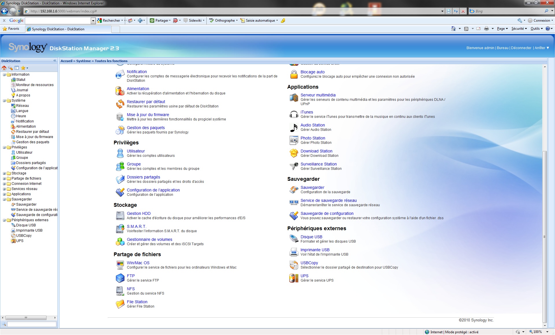Click the Mise à jour du firmware icon

(x=120, y=117)
